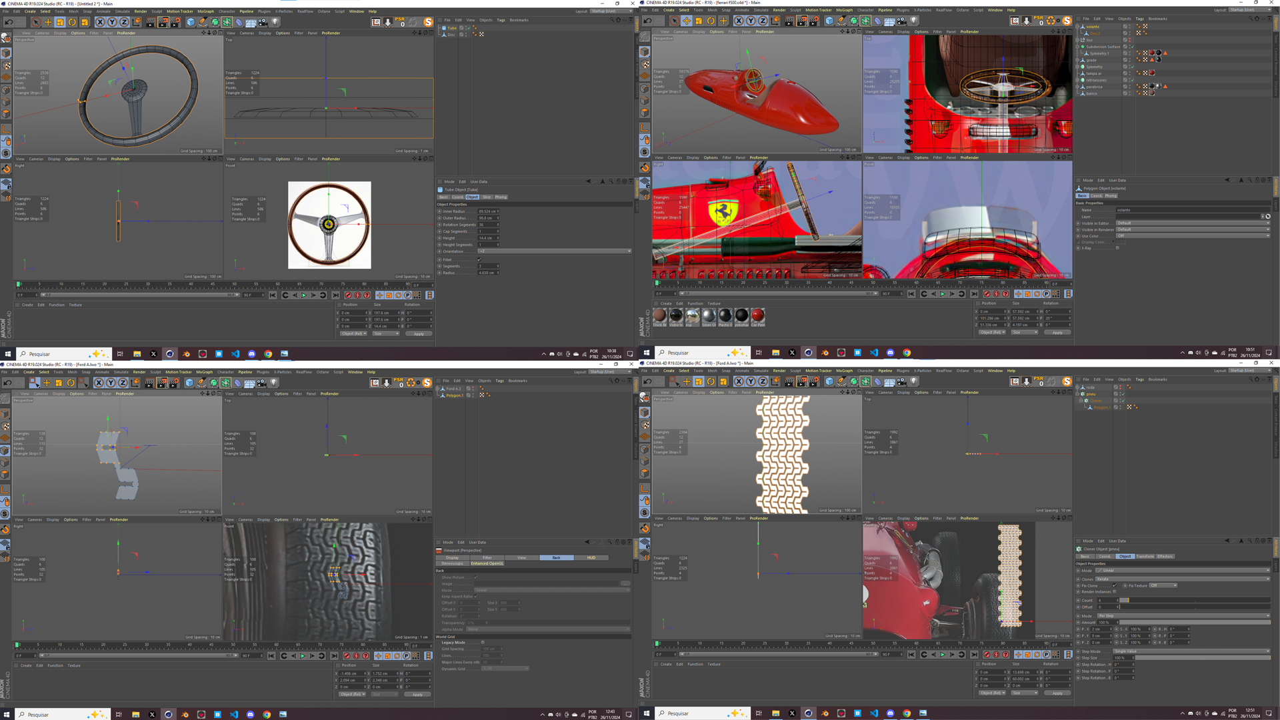The width and height of the screenshot is (1280, 720).
Task: Click the Enhanced OpenGL button in viewport settings
Action: [x=487, y=563]
